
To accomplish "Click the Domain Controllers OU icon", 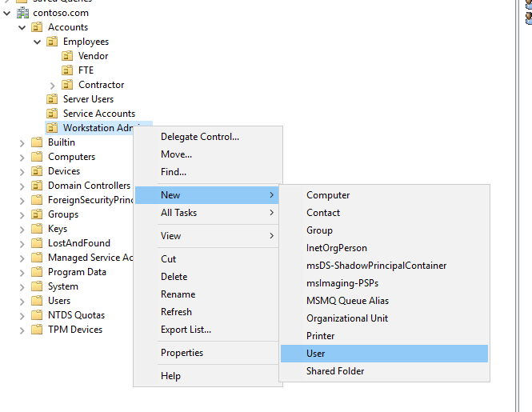I will click(37, 186).
